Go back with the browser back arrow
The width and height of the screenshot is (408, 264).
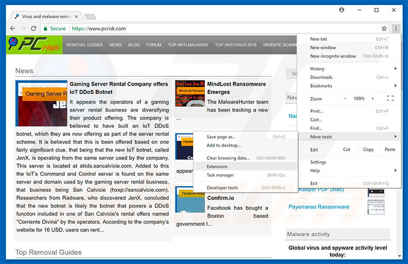pos(12,28)
